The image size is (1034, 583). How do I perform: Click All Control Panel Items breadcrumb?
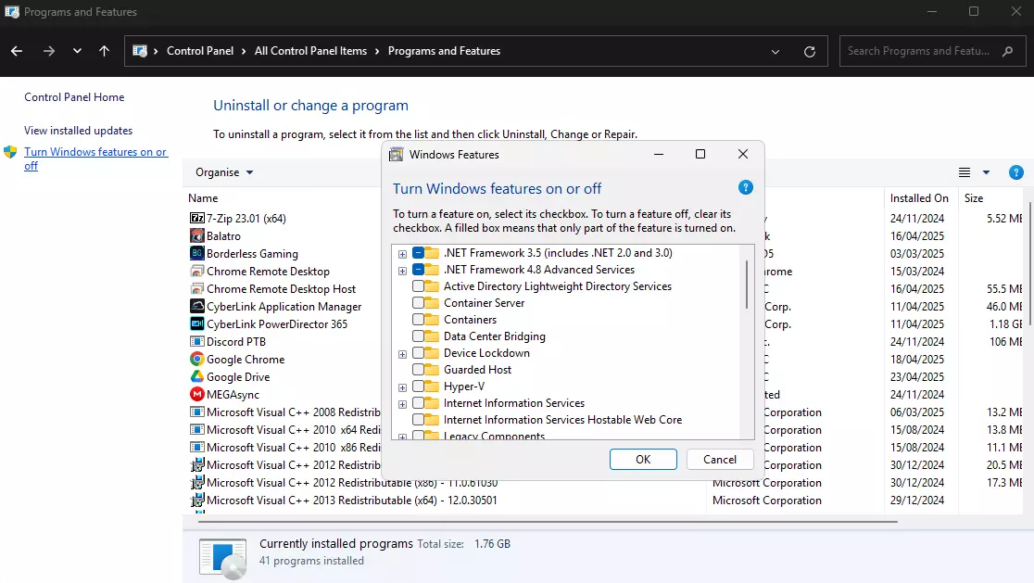[x=310, y=51]
